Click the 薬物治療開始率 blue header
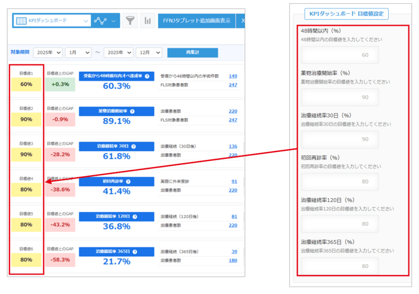Viewport: 419px width, 294px height. point(116,111)
